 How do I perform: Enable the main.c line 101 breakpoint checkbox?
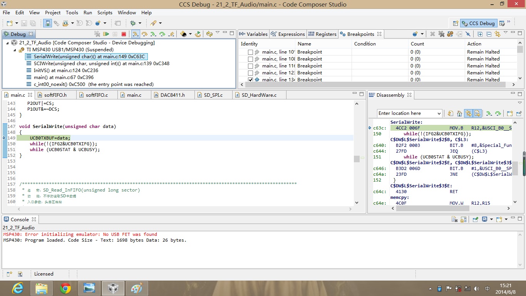click(x=251, y=52)
